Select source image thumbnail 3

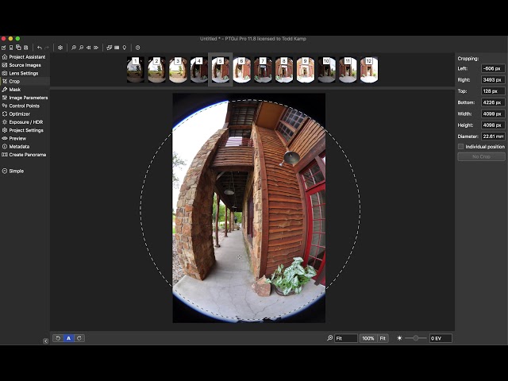point(178,70)
